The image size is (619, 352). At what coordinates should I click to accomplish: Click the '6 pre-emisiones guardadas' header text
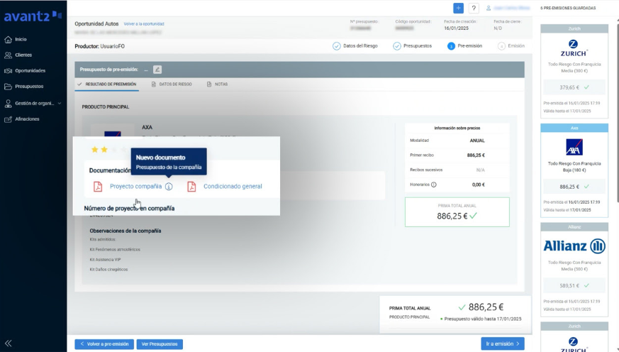568,9
